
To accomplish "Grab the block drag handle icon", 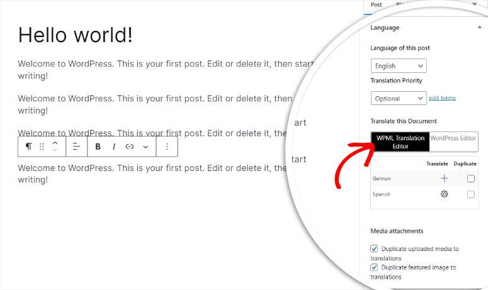I will [x=42, y=147].
